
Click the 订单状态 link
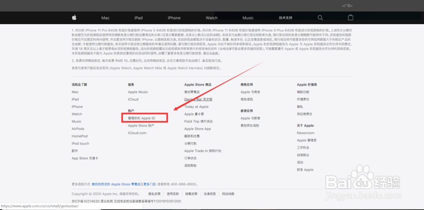point(190,158)
